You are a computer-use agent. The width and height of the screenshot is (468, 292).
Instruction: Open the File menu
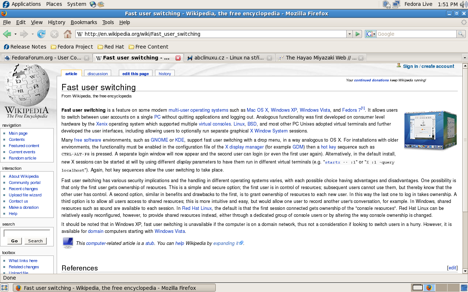click(7, 22)
